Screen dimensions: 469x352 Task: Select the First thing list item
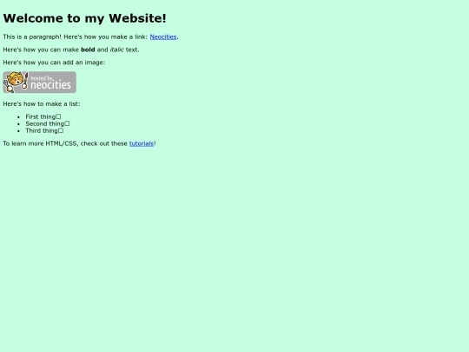43,116
